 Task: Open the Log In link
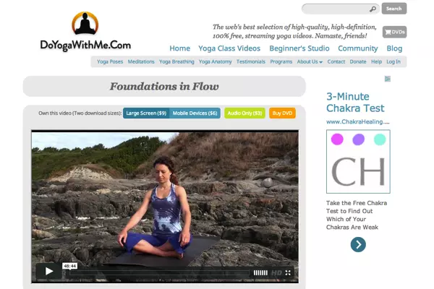[x=393, y=61]
